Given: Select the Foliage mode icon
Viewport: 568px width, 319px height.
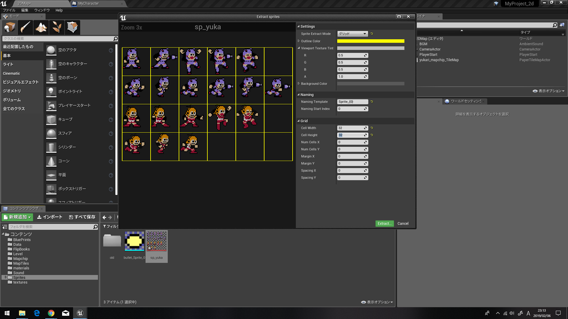Looking at the screenshot, I should [57, 28].
